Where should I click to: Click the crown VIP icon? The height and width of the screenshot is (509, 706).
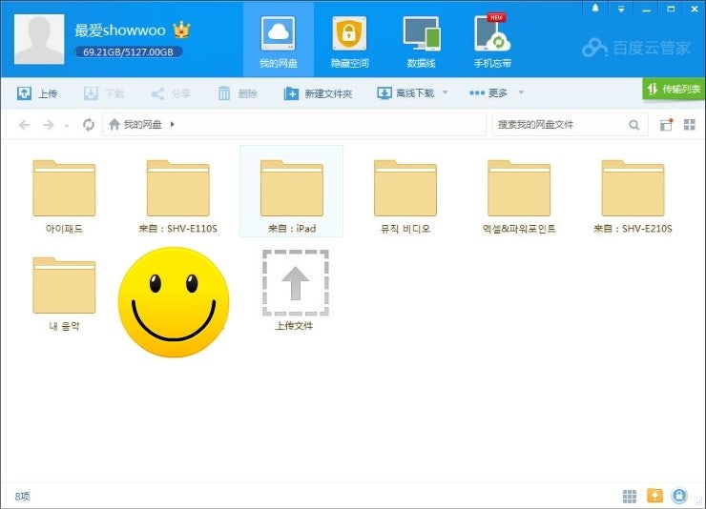[181, 31]
